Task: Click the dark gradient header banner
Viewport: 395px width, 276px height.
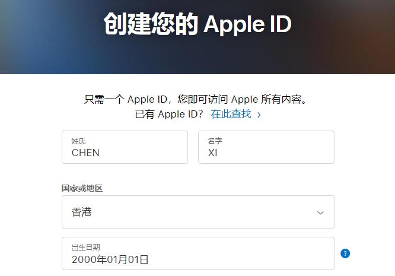Action: tap(197, 37)
